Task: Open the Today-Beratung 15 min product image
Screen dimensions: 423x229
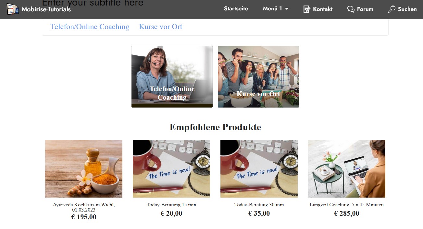Action: 171,169
